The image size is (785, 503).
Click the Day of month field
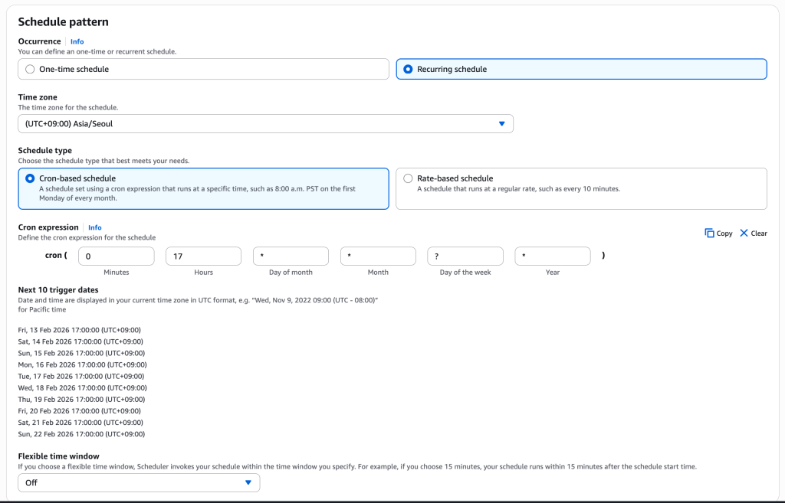click(291, 256)
